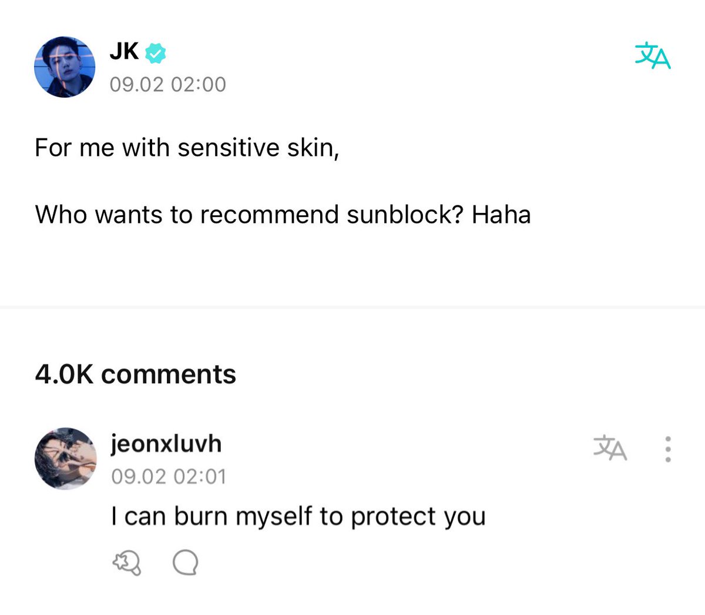Click the word "sunblock?" in JK's post

pos(405,215)
